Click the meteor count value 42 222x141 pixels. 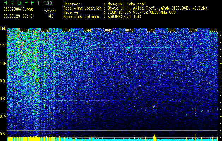pyautogui.click(x=51, y=16)
